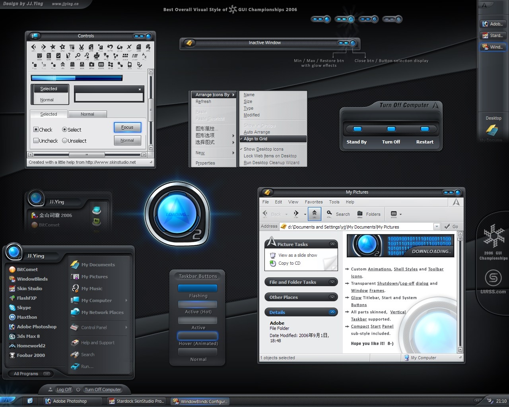Screen dimensions: 509x407
Task: Open the Run... dialog entry
Action: click(x=82, y=366)
